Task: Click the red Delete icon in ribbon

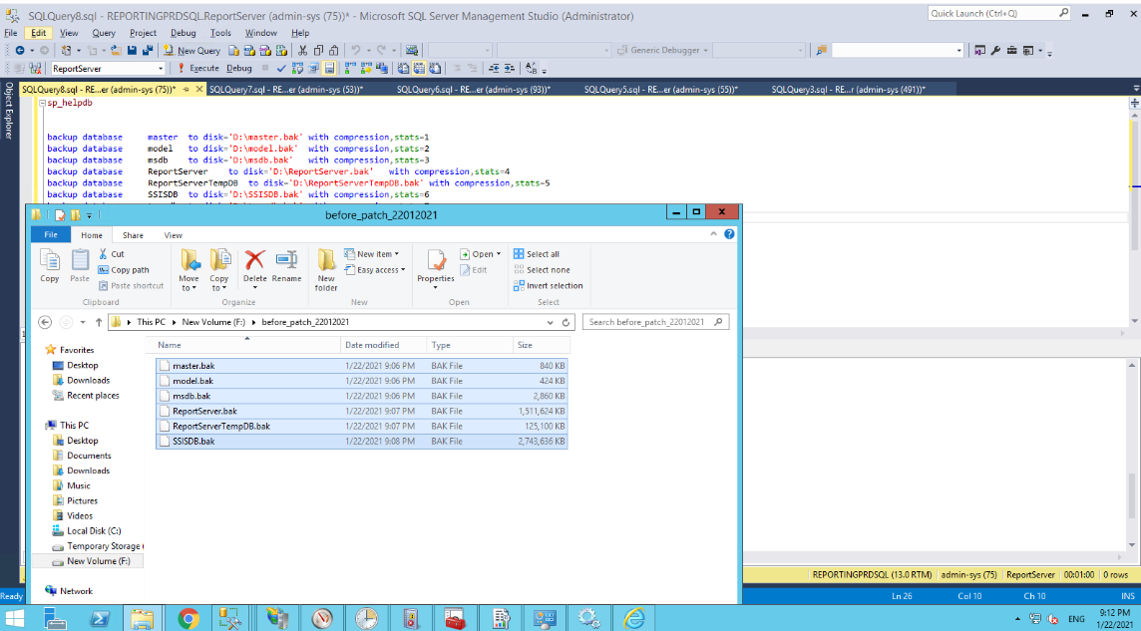Action: pos(254,259)
